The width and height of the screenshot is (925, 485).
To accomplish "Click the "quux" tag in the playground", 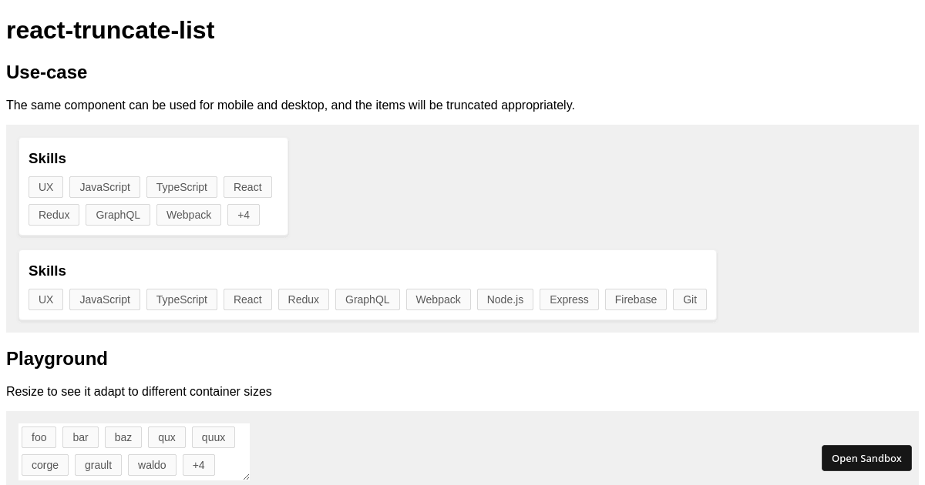I will click(x=213, y=437).
